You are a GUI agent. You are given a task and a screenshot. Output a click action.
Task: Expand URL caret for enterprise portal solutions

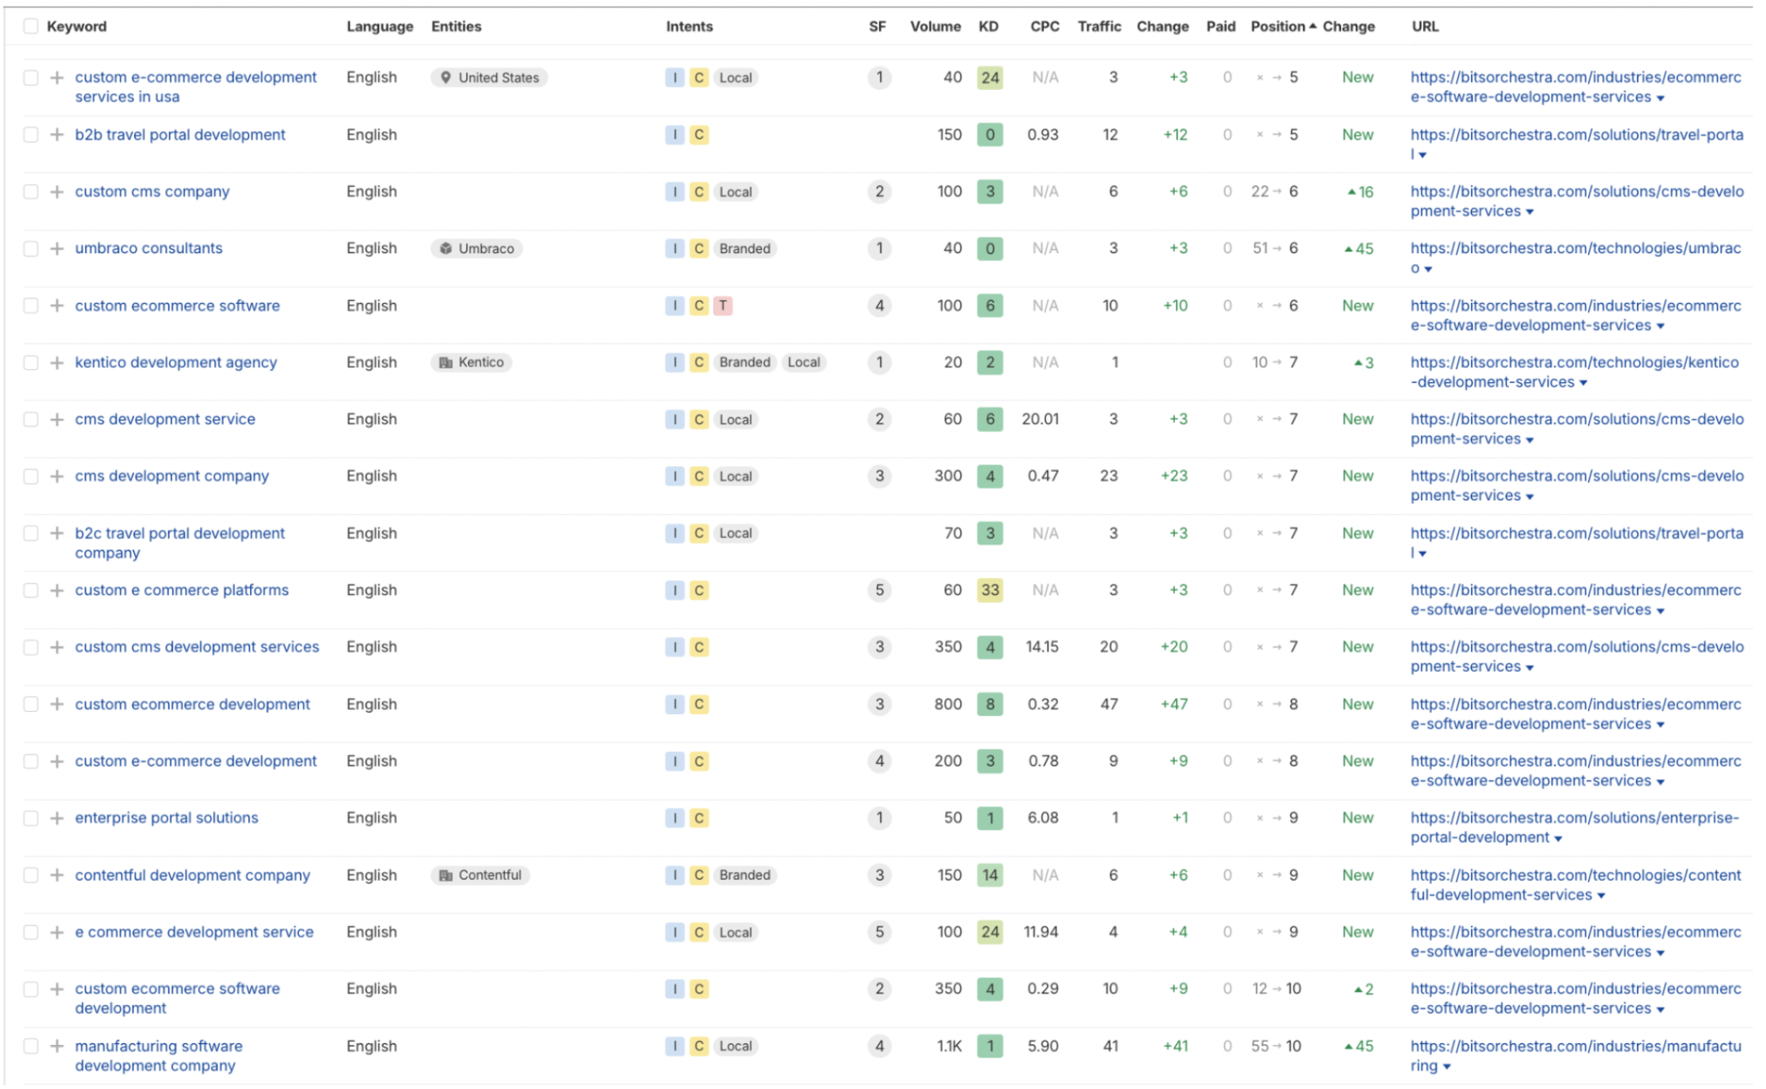click(x=1558, y=839)
